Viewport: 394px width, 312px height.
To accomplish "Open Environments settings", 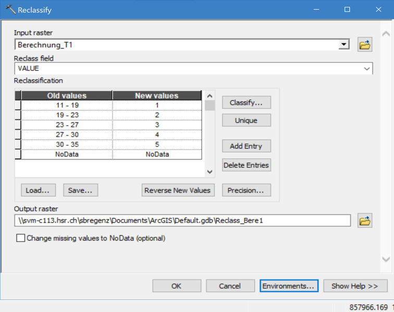I will coord(288,286).
